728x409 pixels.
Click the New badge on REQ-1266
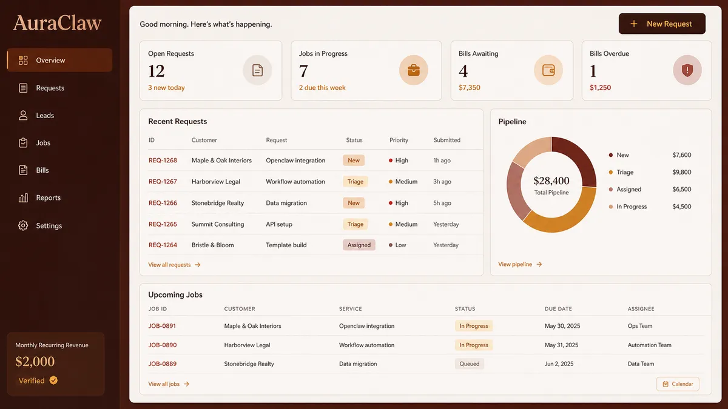tap(354, 203)
